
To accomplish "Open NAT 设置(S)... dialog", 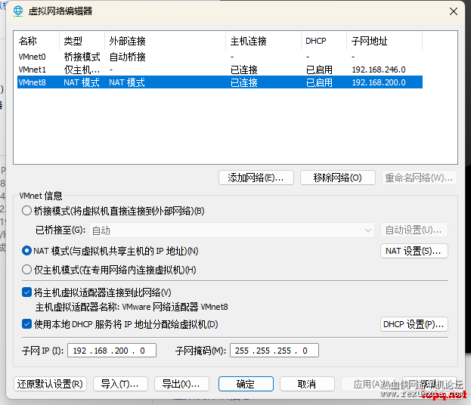I will point(414,251).
